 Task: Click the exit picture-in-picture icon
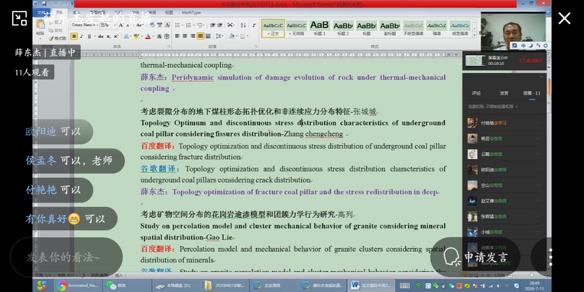coord(19,18)
